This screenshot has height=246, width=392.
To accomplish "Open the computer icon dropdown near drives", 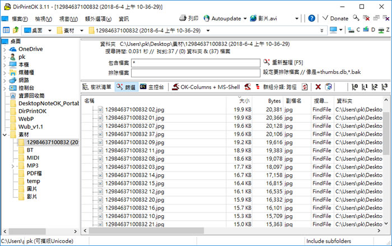I will pos(340,30).
